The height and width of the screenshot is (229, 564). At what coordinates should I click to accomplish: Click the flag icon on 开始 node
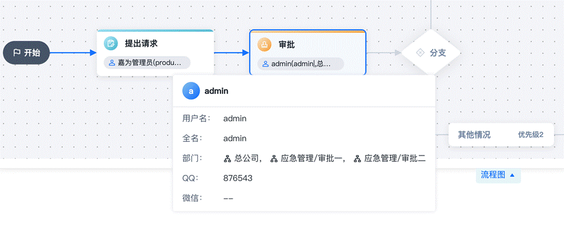coord(17,53)
